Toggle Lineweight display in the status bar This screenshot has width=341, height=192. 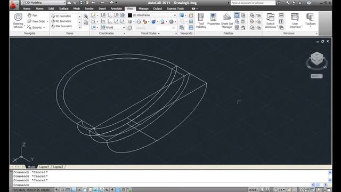(112, 190)
